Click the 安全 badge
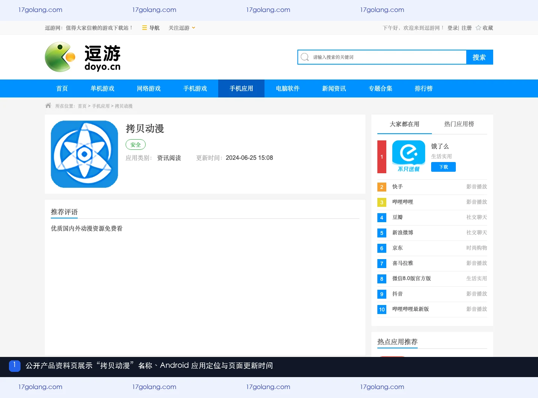This screenshot has width=538, height=398. (x=136, y=144)
